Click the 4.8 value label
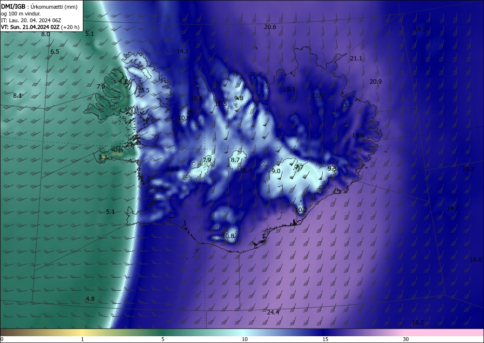The image size is (484, 343). [90, 299]
